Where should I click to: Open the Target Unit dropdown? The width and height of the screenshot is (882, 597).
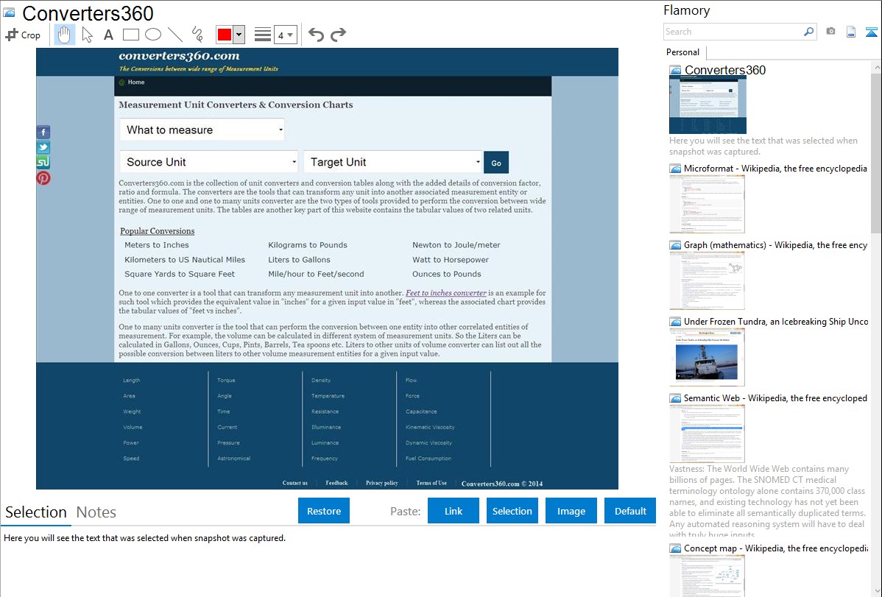(x=392, y=162)
